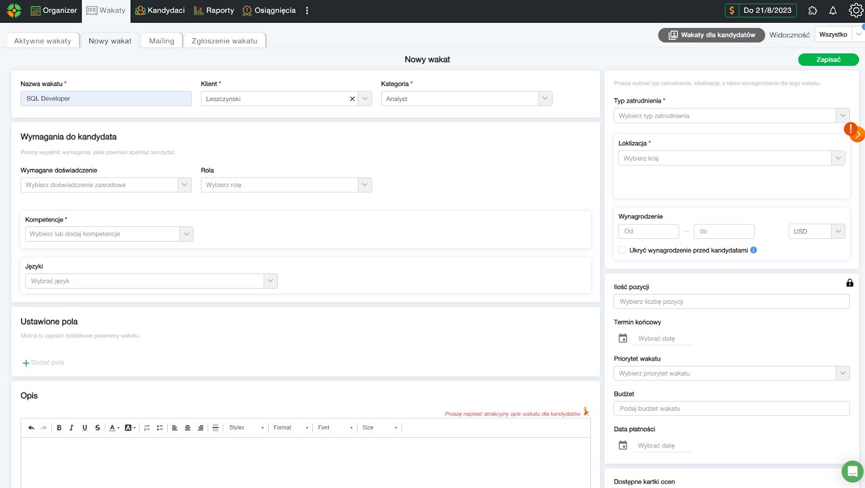Check Ukryć wynagrodzenie przed kandydatami box

[x=622, y=250]
